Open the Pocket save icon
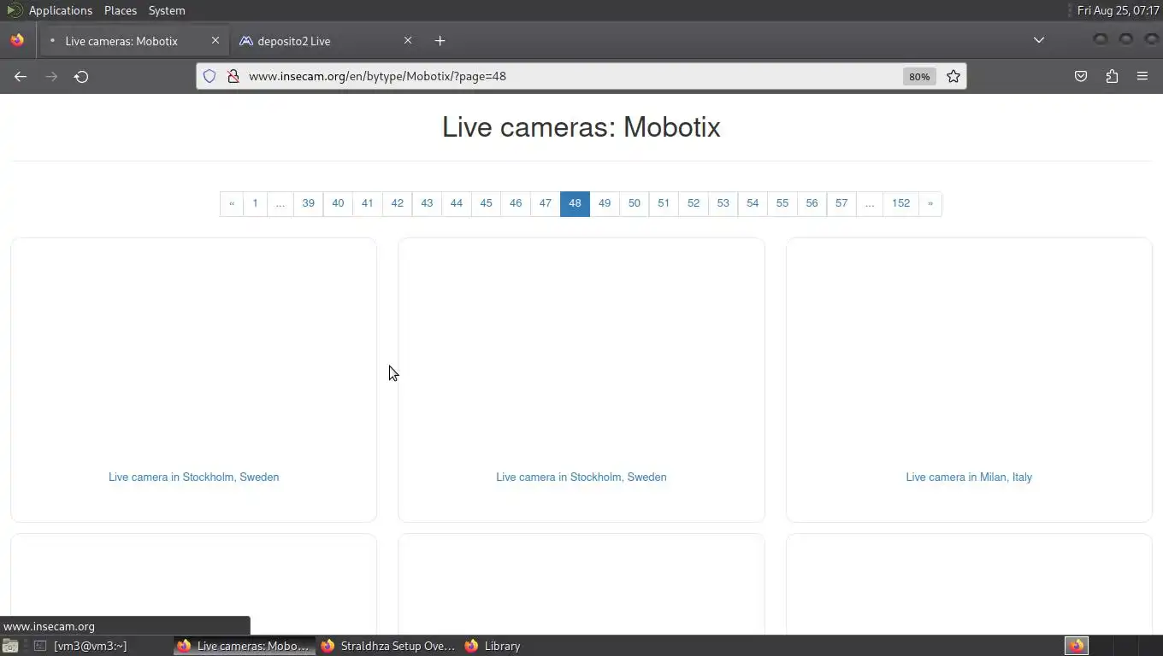 1081,76
